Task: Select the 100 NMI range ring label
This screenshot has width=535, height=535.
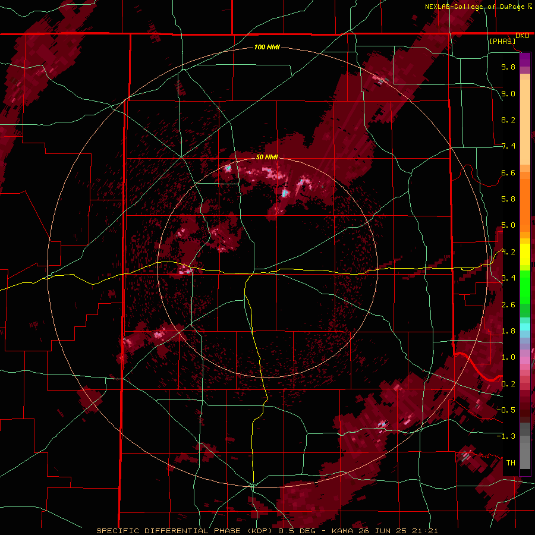Action: click(267, 47)
